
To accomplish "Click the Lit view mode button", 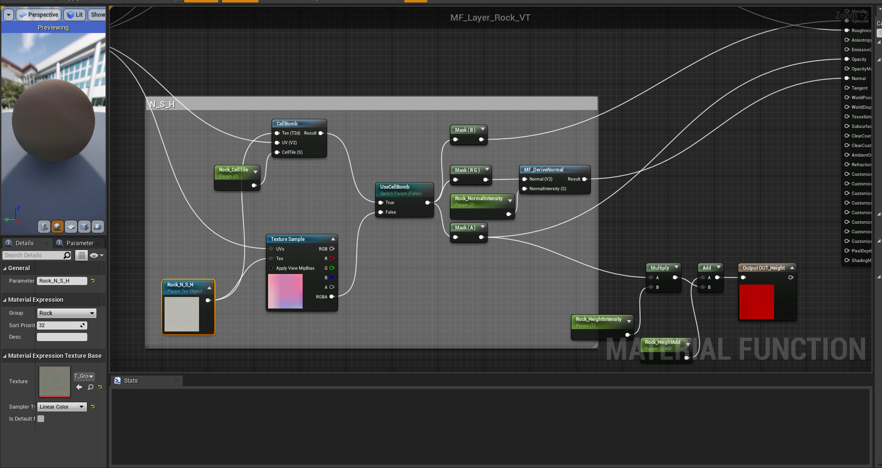I will pyautogui.click(x=75, y=15).
